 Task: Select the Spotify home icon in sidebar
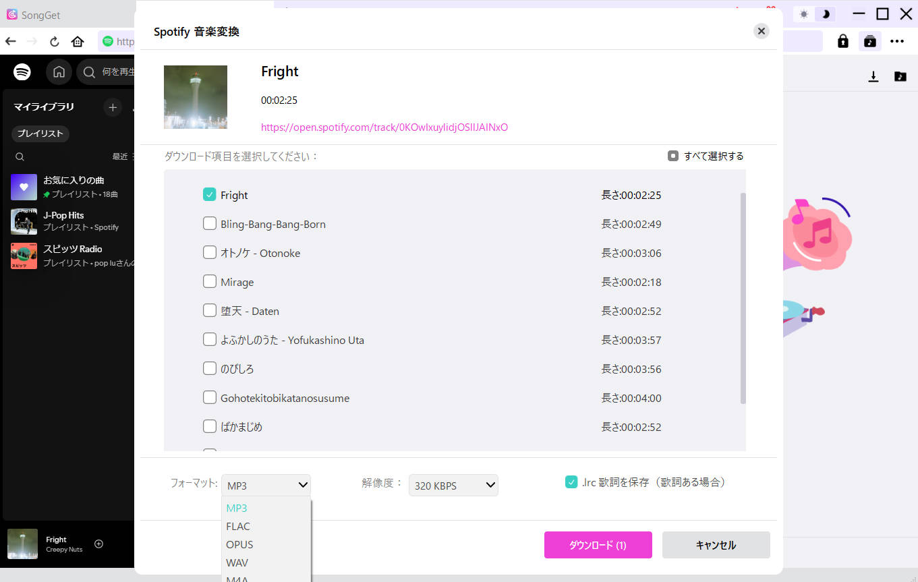click(x=59, y=71)
